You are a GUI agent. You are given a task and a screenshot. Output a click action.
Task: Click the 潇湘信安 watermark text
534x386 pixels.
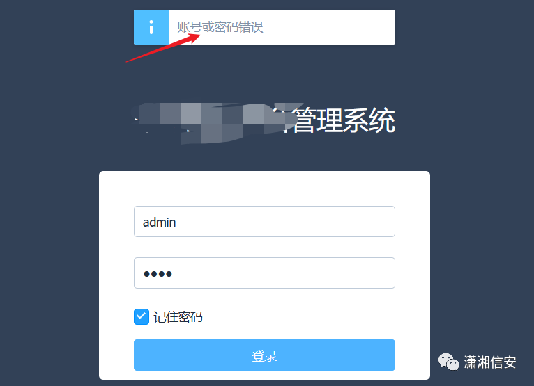coord(489,362)
